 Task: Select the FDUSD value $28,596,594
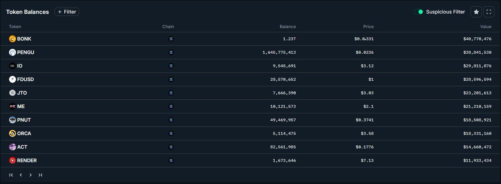pos(477,79)
